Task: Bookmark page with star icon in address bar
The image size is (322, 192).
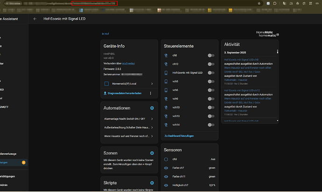Action: point(259,3)
